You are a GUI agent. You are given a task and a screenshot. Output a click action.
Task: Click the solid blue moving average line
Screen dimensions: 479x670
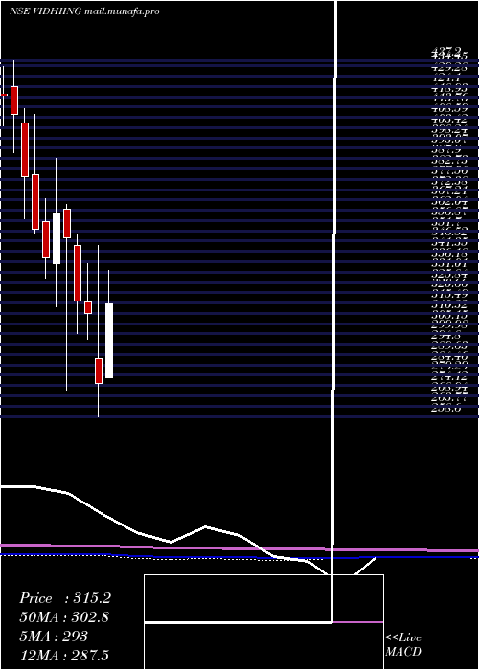(239, 557)
